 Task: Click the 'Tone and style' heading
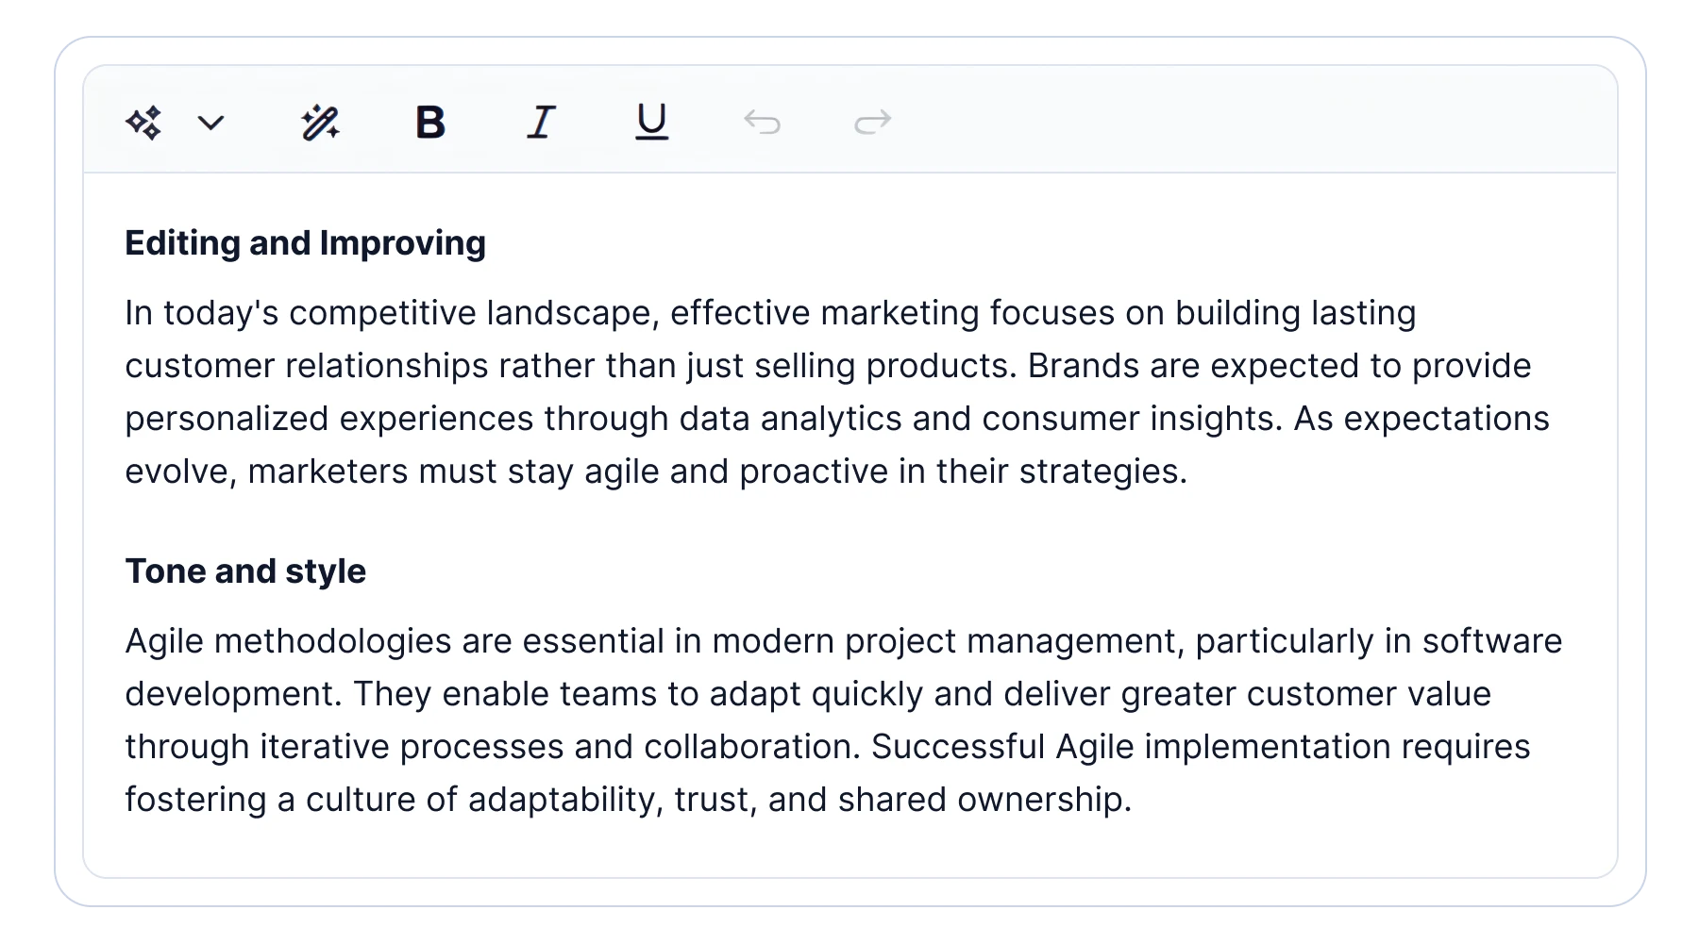[x=245, y=570]
